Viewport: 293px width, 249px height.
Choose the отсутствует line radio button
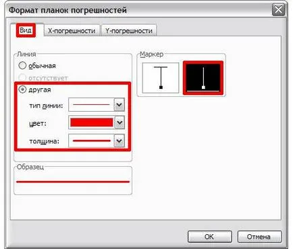click(22, 77)
